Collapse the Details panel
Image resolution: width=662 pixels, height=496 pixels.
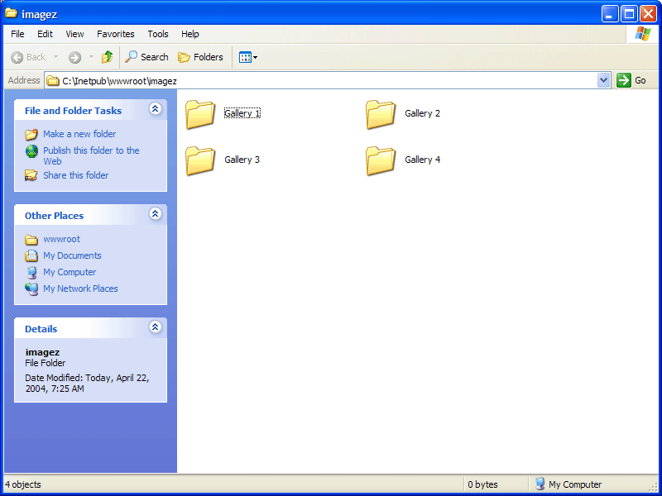(x=155, y=327)
